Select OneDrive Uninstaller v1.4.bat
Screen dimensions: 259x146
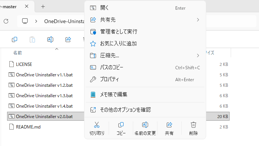(x=44, y=106)
